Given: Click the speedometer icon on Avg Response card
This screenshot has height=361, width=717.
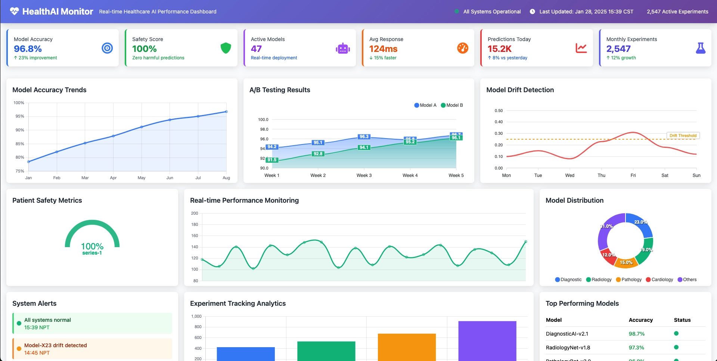Looking at the screenshot, I should click(463, 48).
